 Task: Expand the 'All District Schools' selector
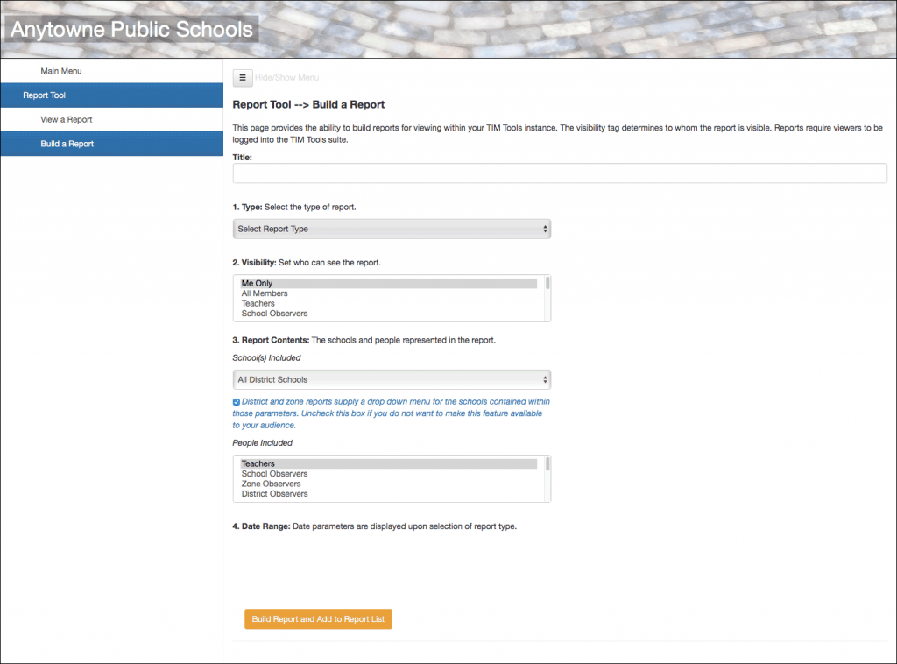click(x=392, y=379)
